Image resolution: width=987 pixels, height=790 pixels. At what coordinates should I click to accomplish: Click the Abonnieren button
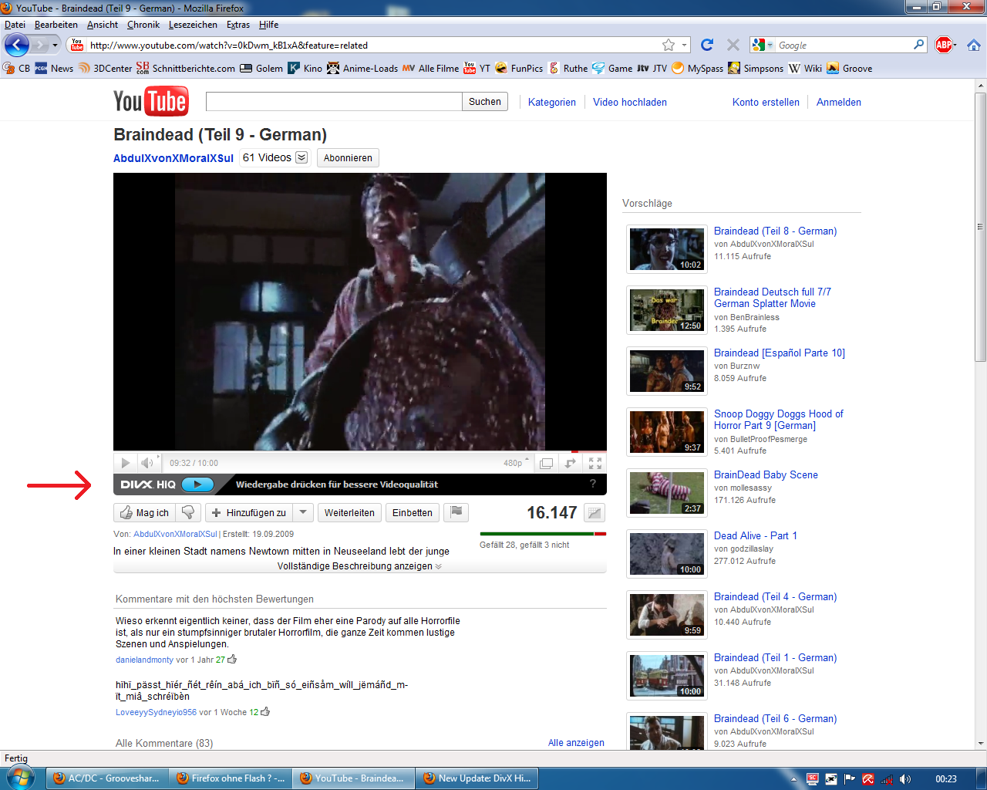(x=348, y=158)
